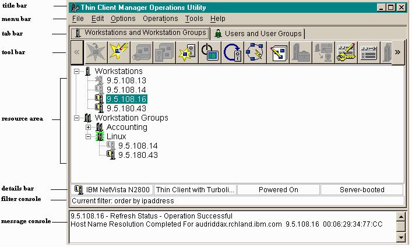Image resolution: width=412 pixels, height=247 pixels.
Task: Maximize the Thin Client Manager window
Action: [x=390, y=8]
